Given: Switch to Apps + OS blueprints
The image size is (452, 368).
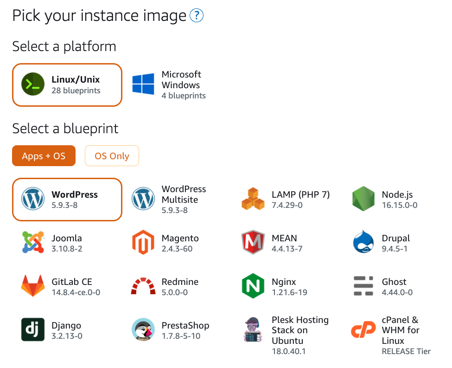Looking at the screenshot, I should pyautogui.click(x=44, y=156).
